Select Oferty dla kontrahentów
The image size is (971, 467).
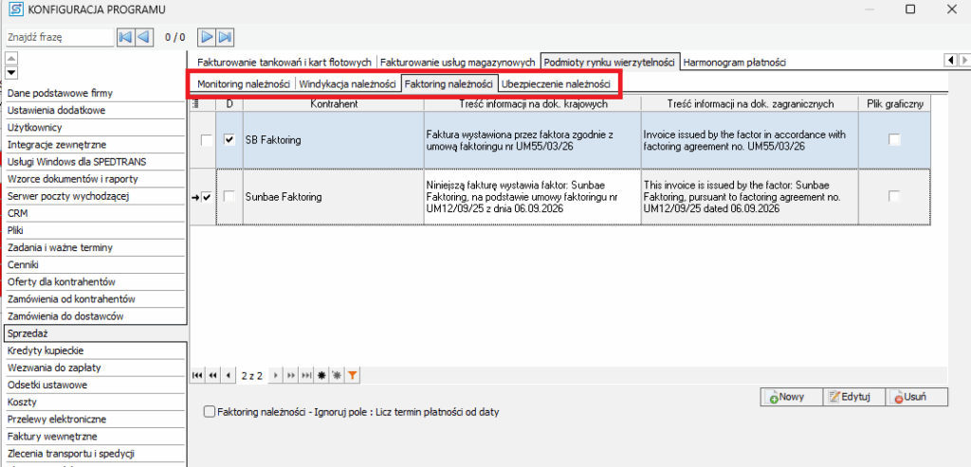[x=95, y=281]
